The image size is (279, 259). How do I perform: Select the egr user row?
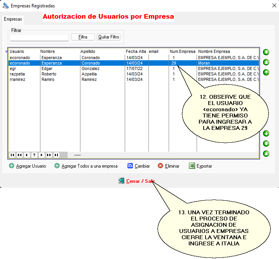coord(134,68)
